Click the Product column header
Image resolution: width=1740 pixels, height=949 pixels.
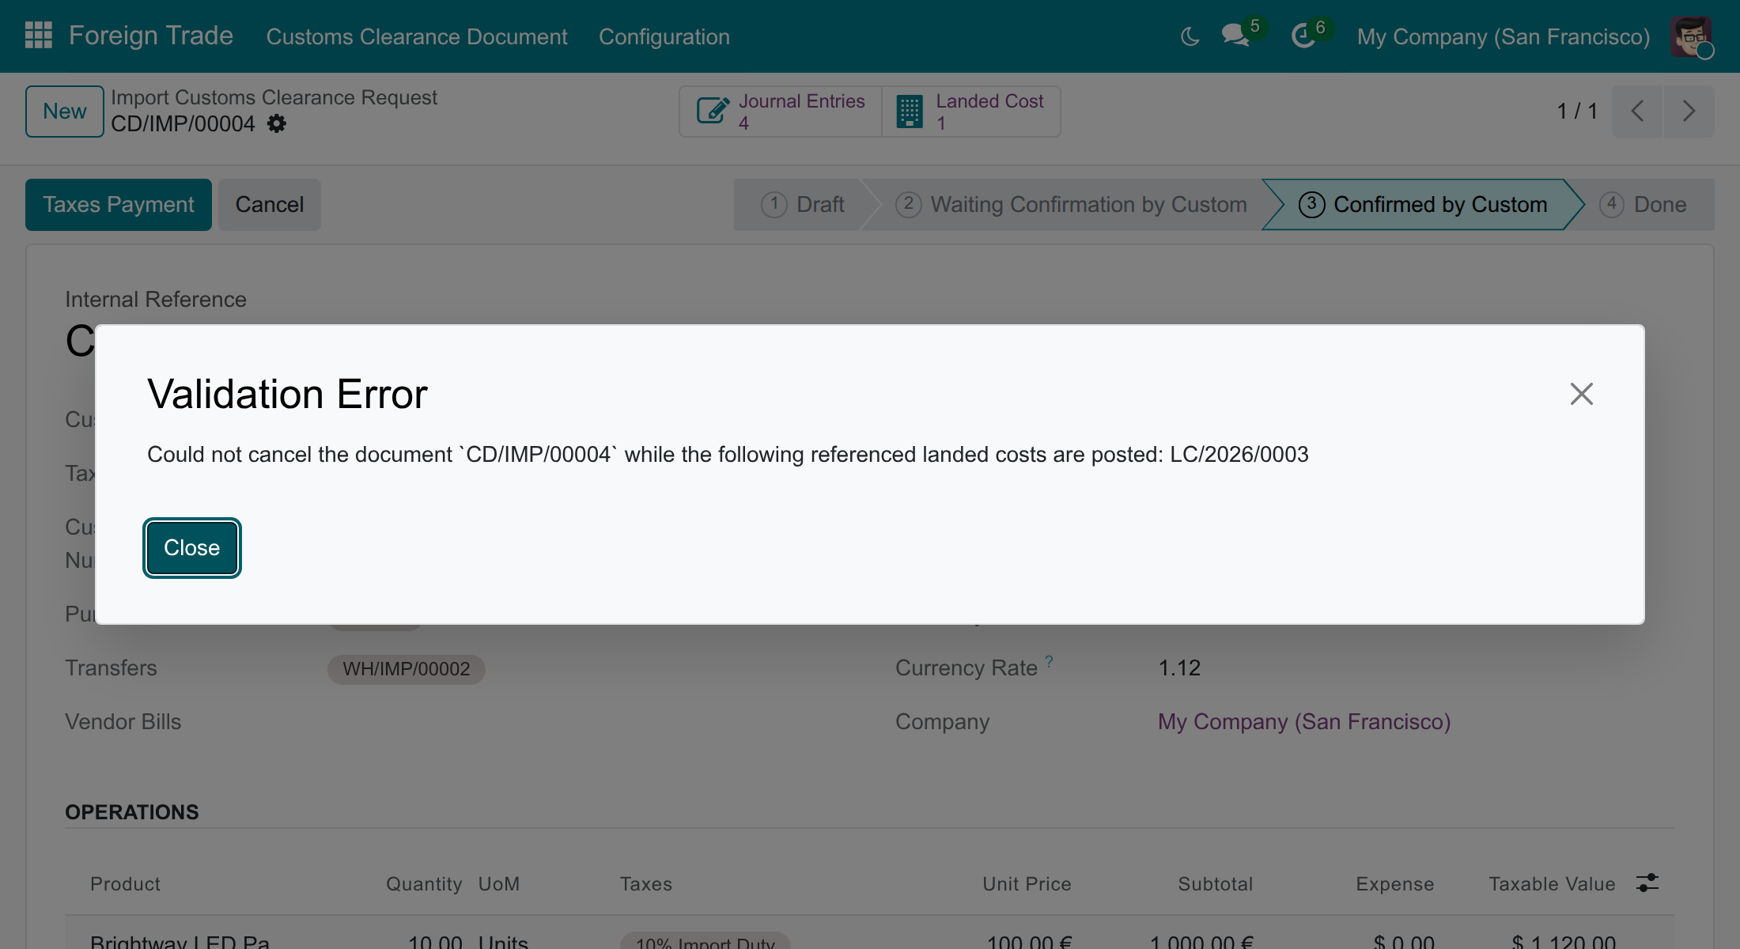coord(125,884)
